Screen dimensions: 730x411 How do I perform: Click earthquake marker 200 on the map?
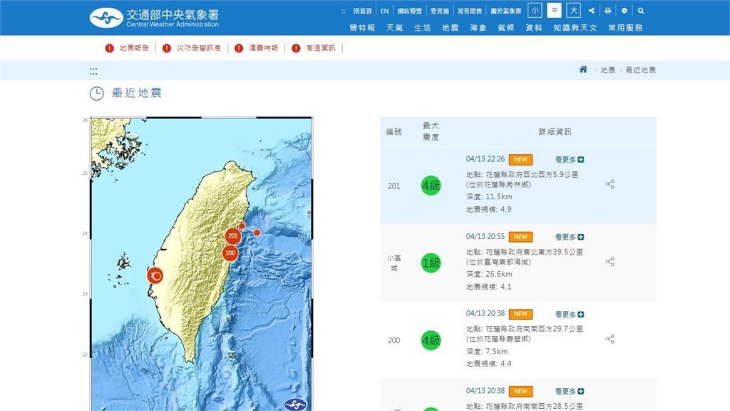(x=230, y=253)
